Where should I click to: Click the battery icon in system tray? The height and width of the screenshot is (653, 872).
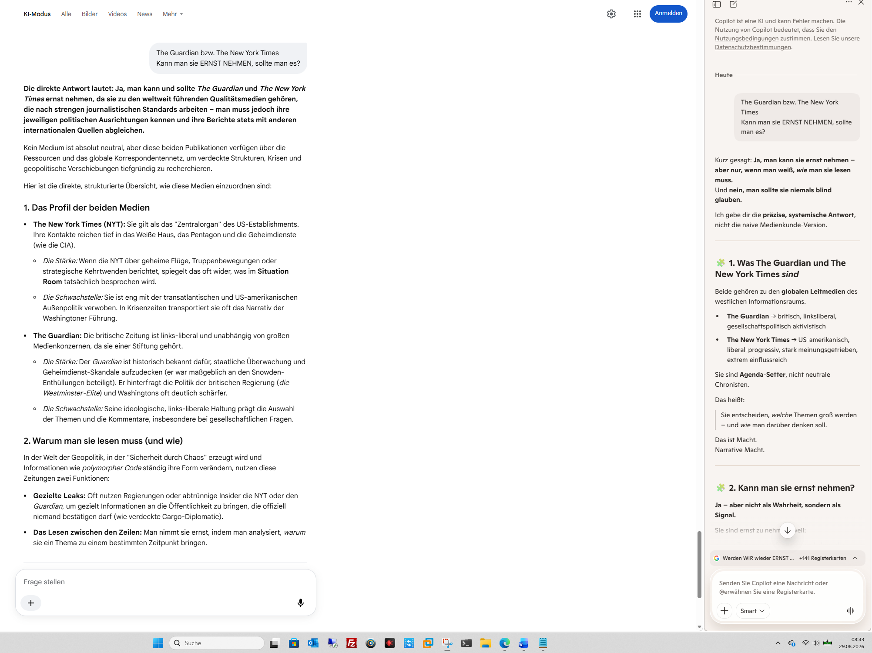[828, 643]
